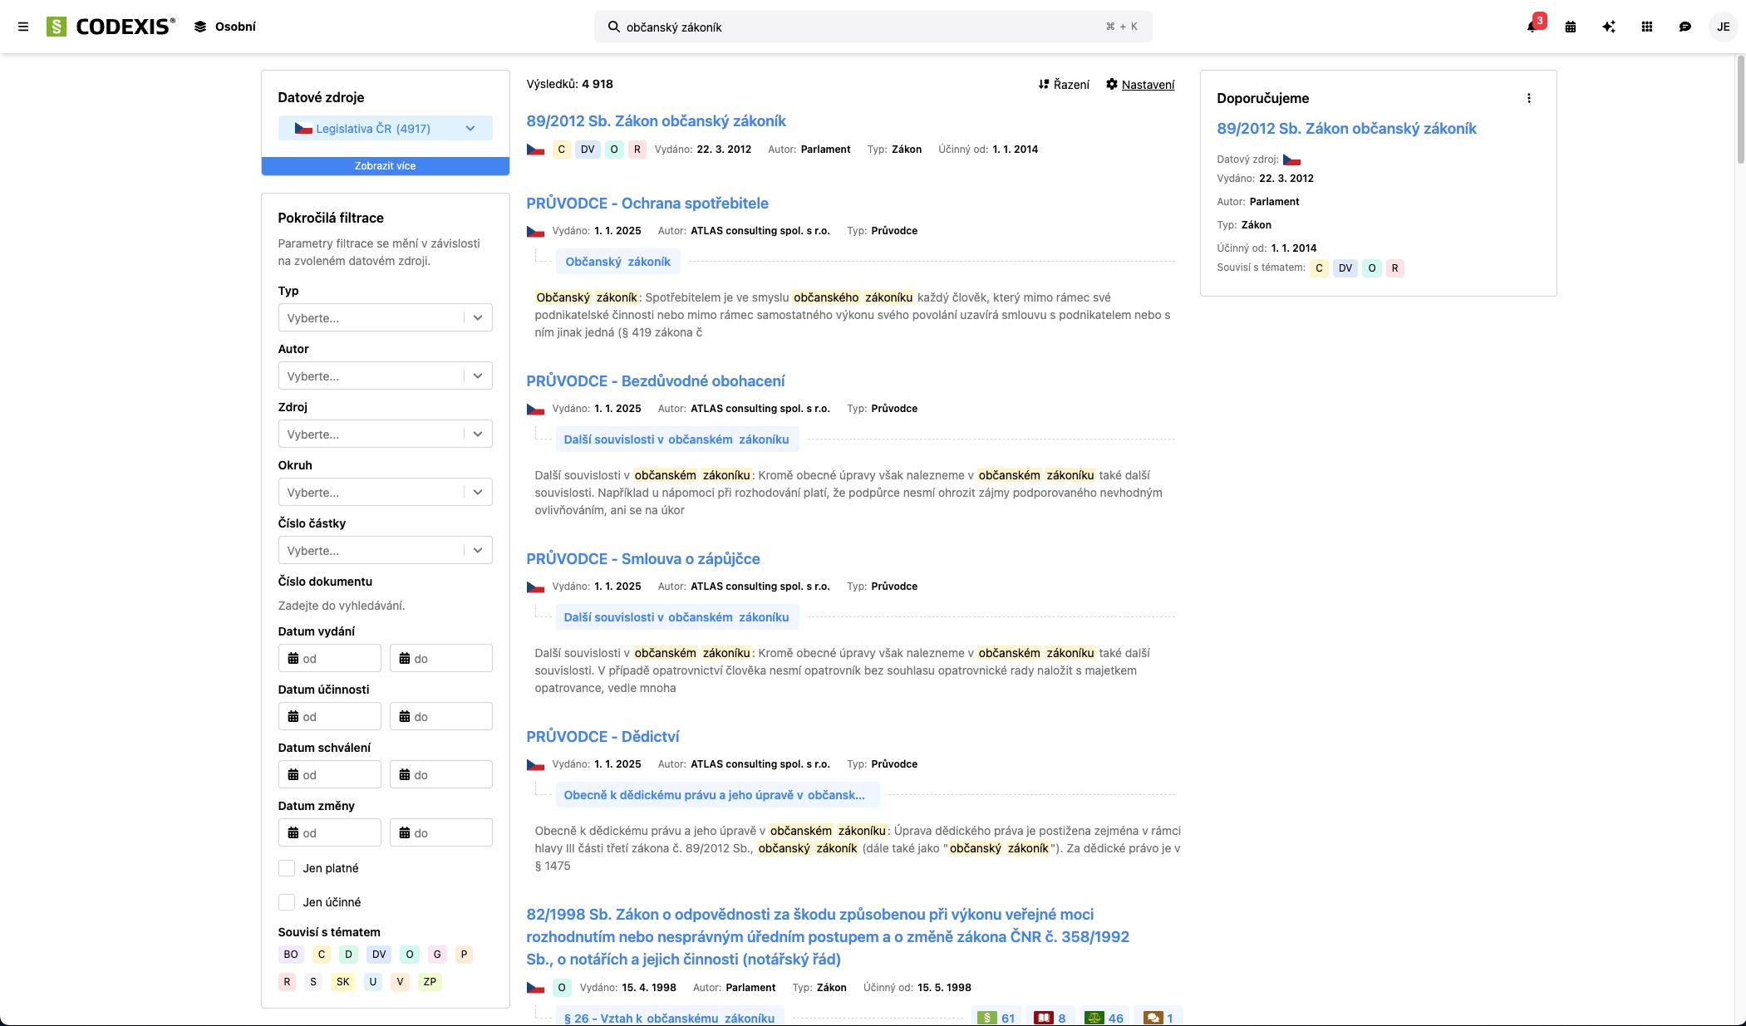Open PRŮVODCE - Dědictví result
The image size is (1746, 1026).
click(x=602, y=737)
